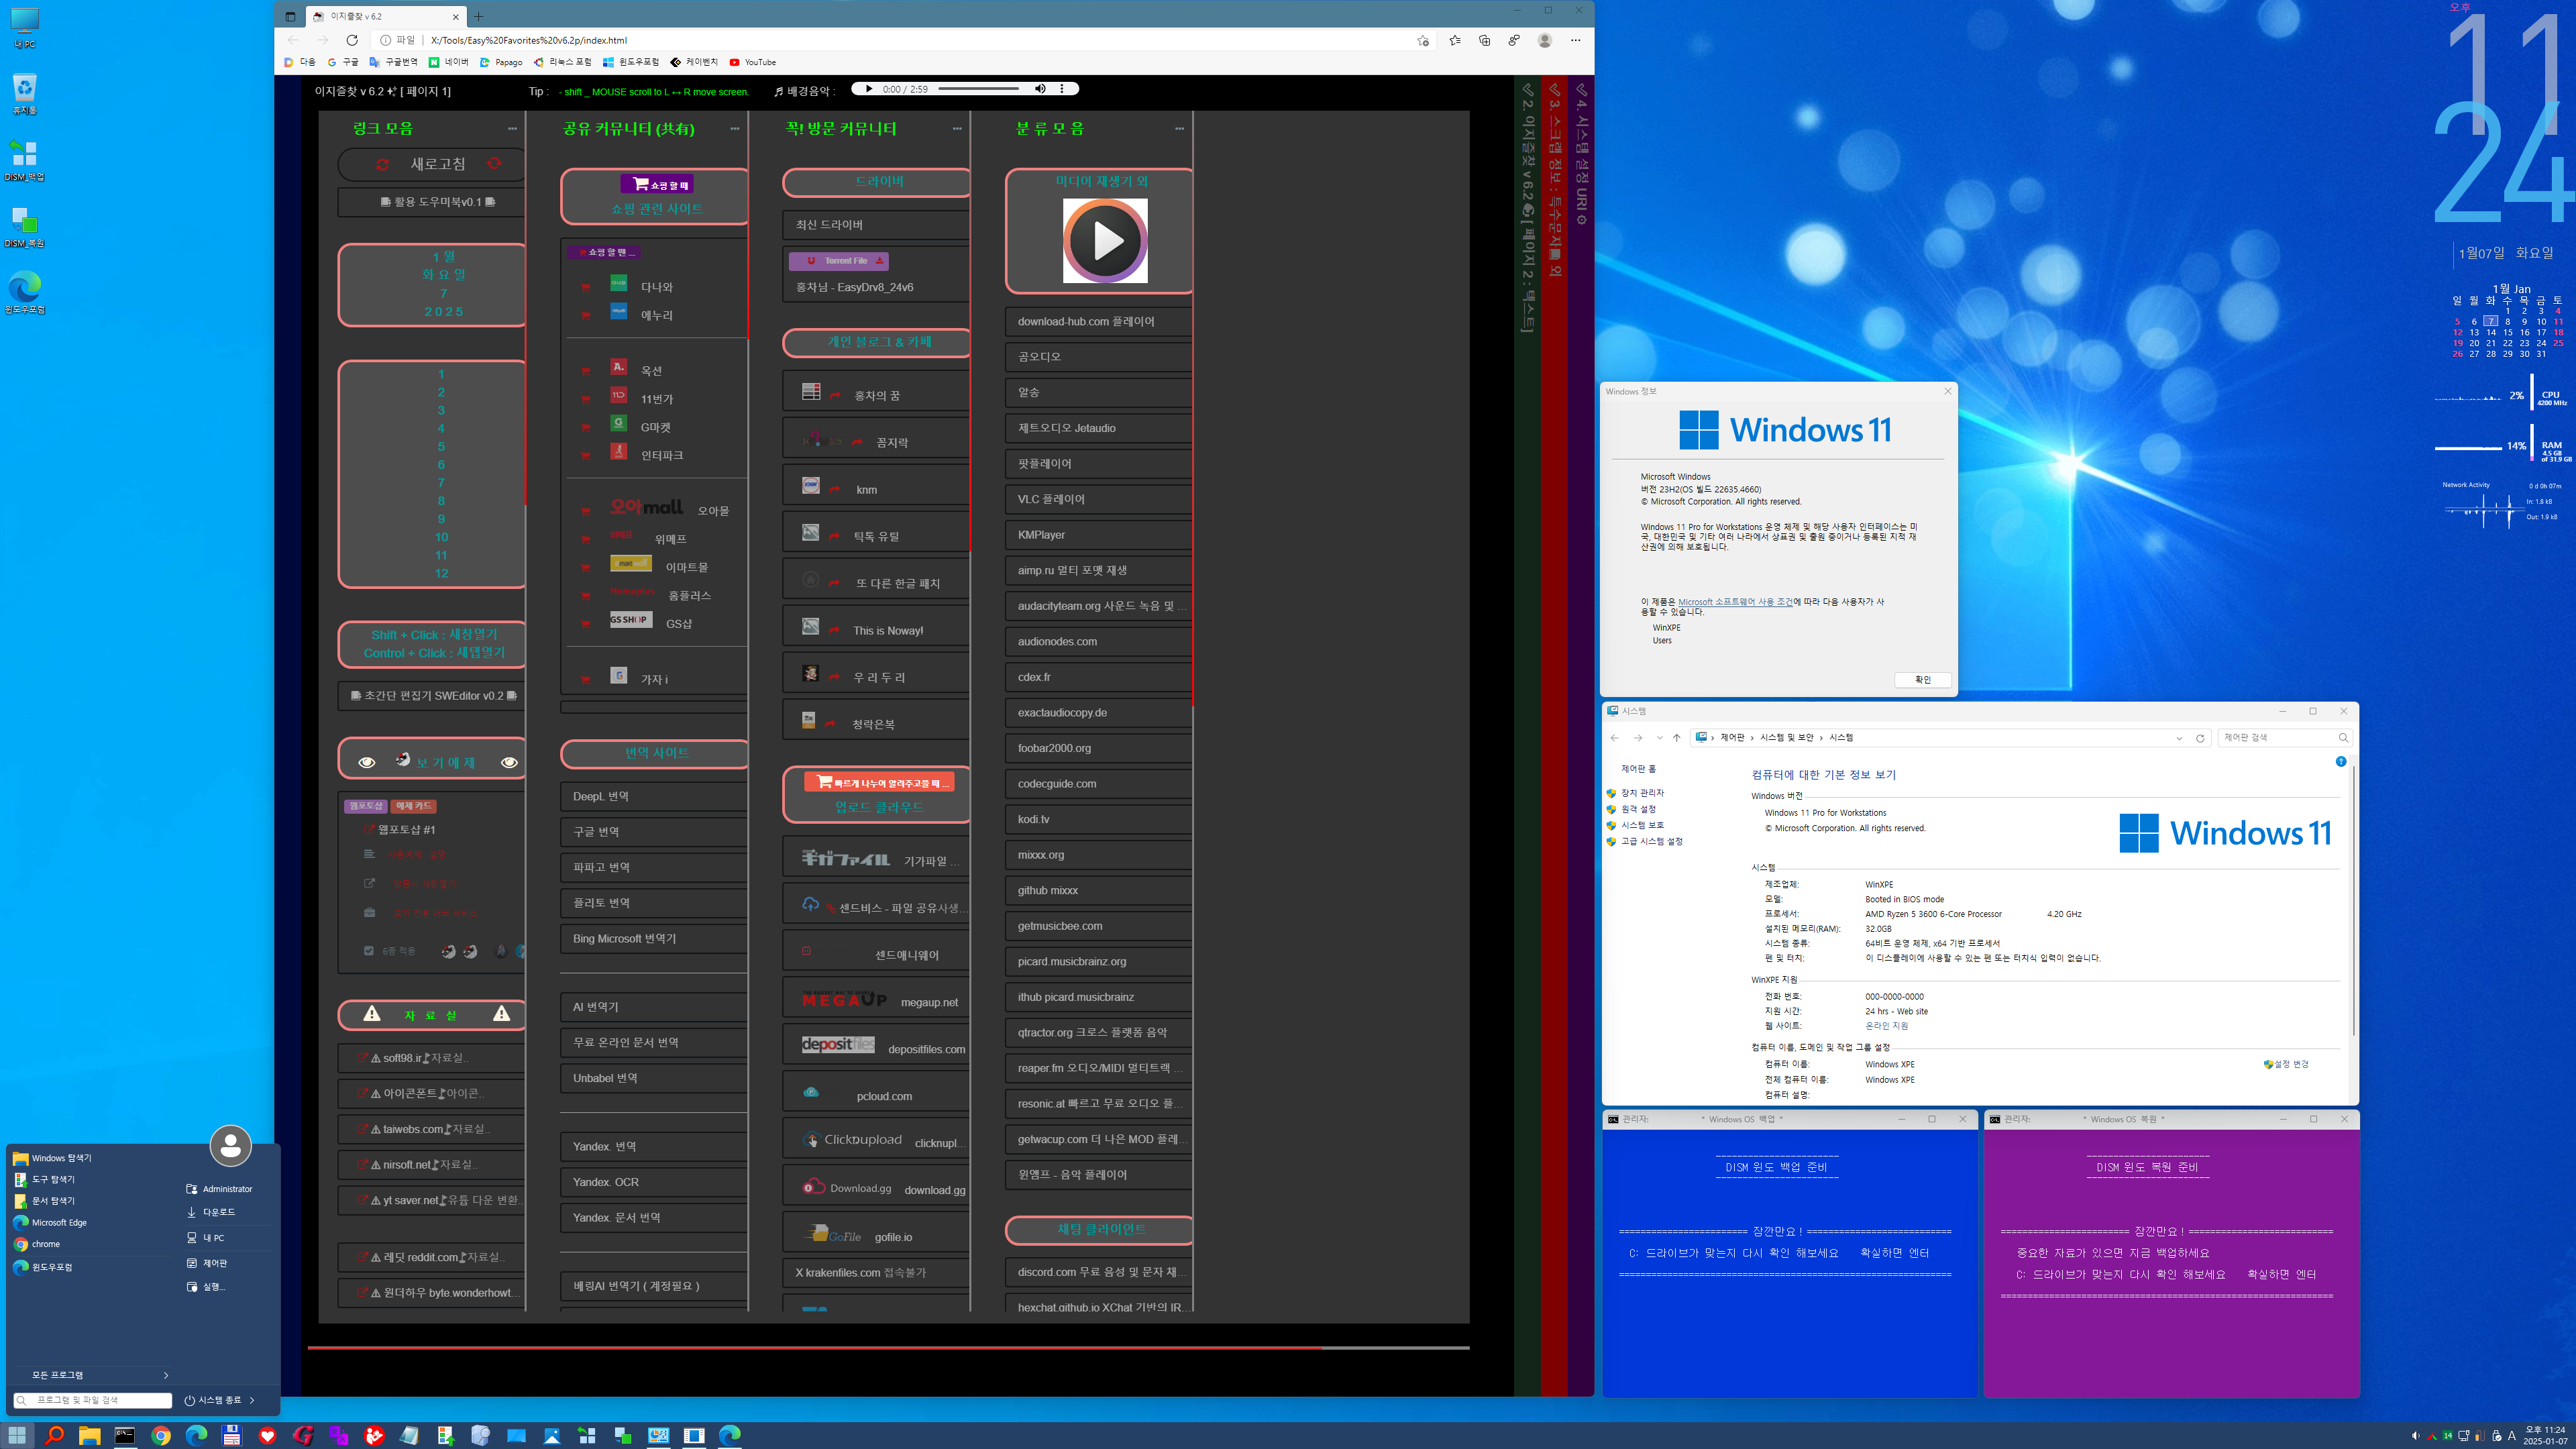Open 공유 커뮤니티 panel ellipsis menu
The image size is (2576, 1449).
[735, 128]
